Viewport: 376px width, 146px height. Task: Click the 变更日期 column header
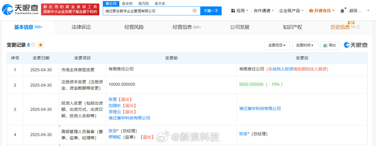[41, 58]
